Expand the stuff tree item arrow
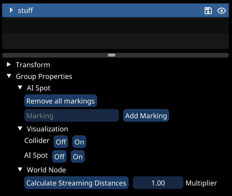 (11, 10)
